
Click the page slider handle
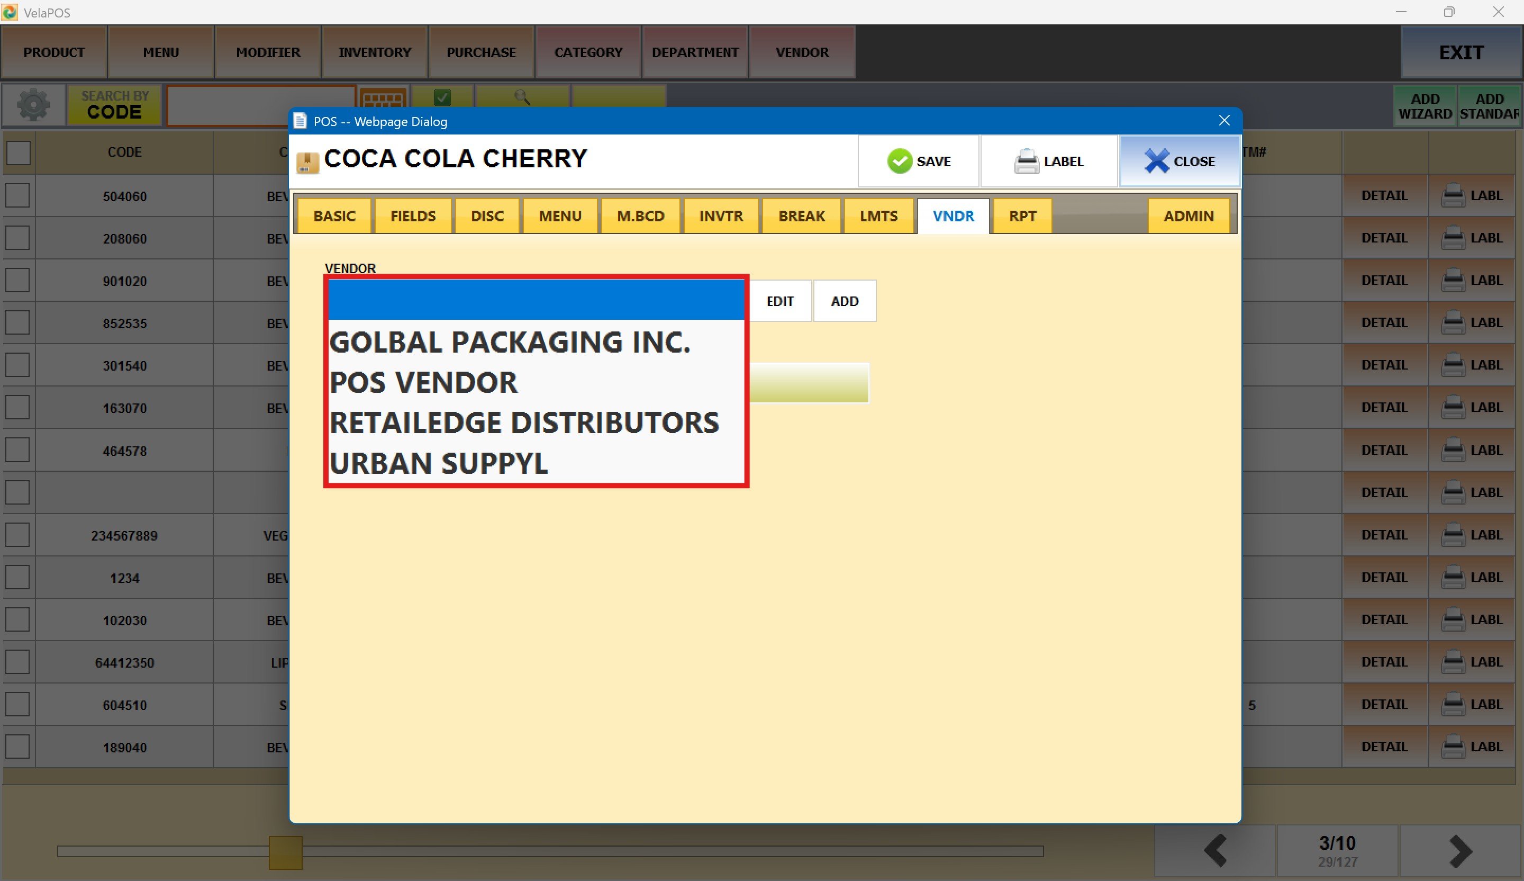285,852
